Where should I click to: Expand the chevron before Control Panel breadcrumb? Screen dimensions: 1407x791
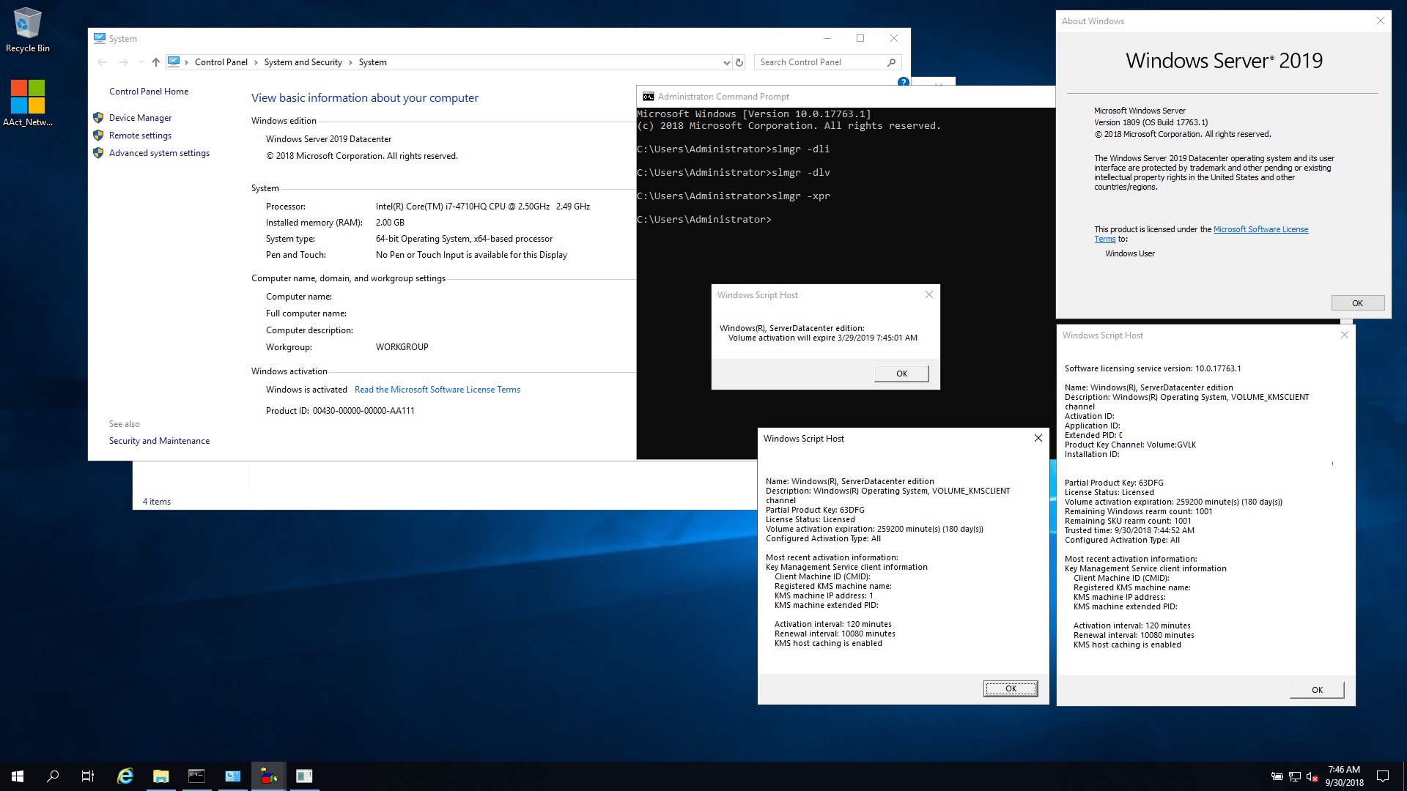(187, 62)
